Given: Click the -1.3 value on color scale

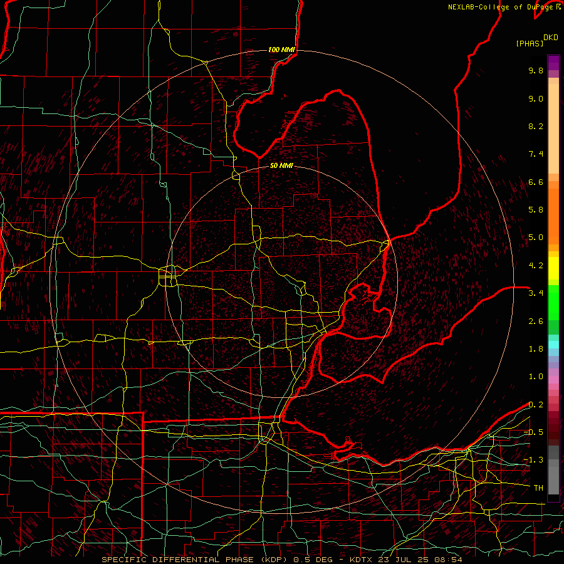Looking at the screenshot, I should (533, 460).
